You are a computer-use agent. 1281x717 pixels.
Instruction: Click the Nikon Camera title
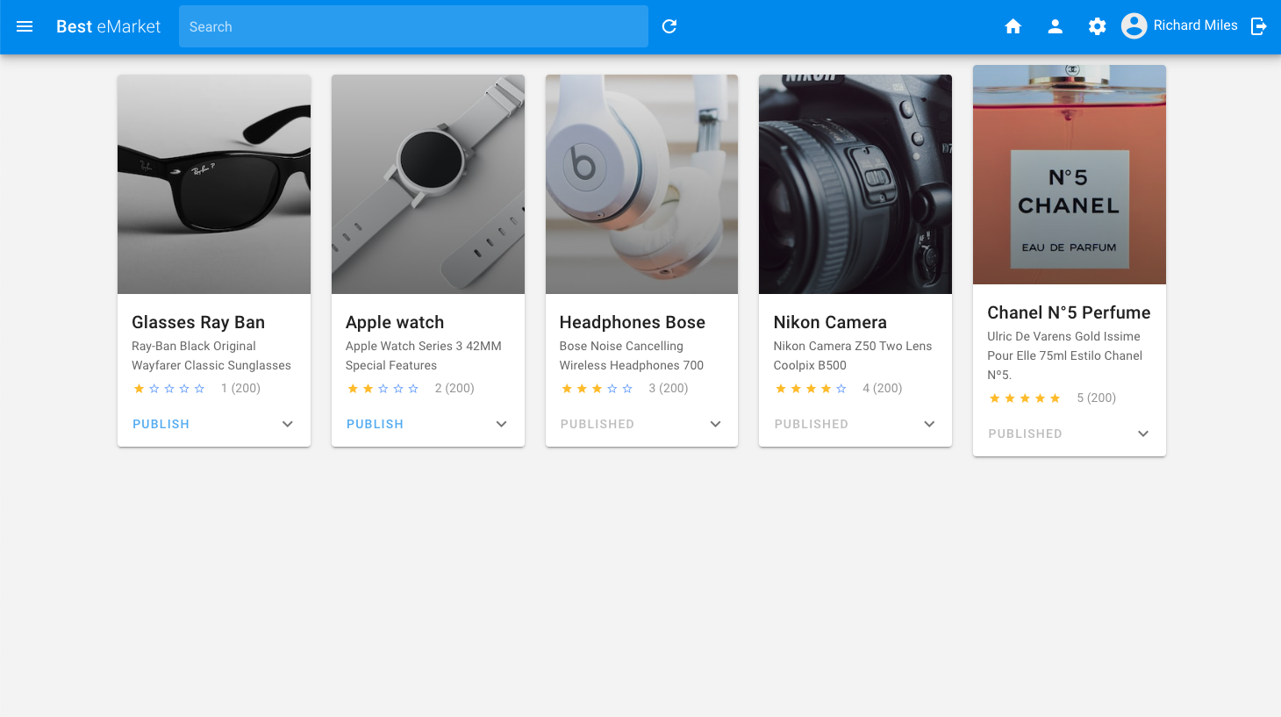point(830,322)
